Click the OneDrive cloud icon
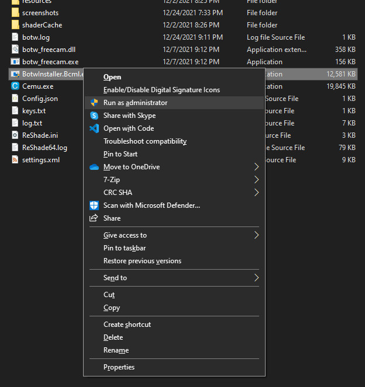365x387 pixels. pos(94,167)
